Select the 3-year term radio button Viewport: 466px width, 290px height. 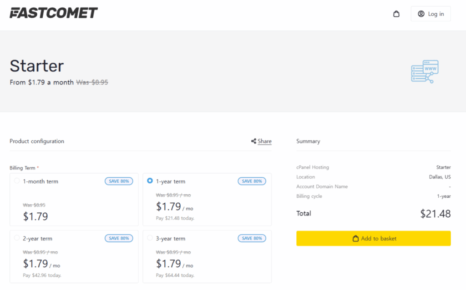tap(150, 238)
